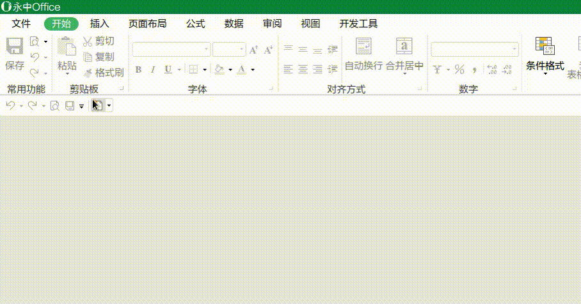Open the 页面布局 tab

pyautogui.click(x=147, y=24)
